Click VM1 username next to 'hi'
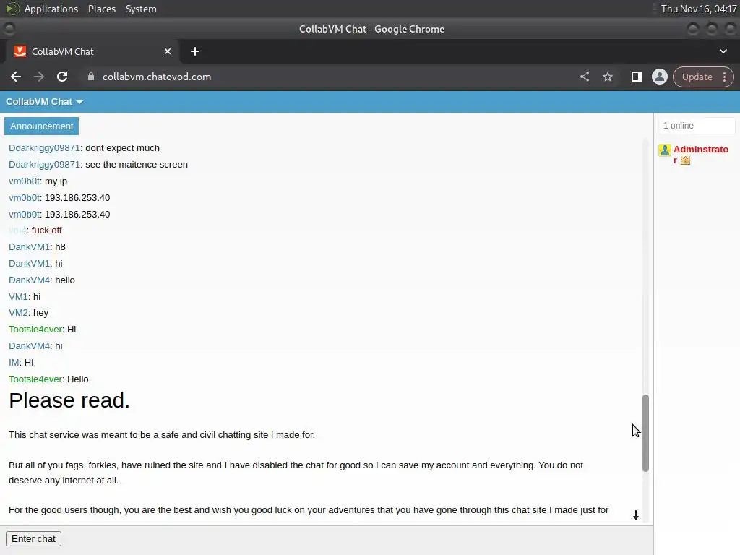Image resolution: width=740 pixels, height=555 pixels. [18, 297]
